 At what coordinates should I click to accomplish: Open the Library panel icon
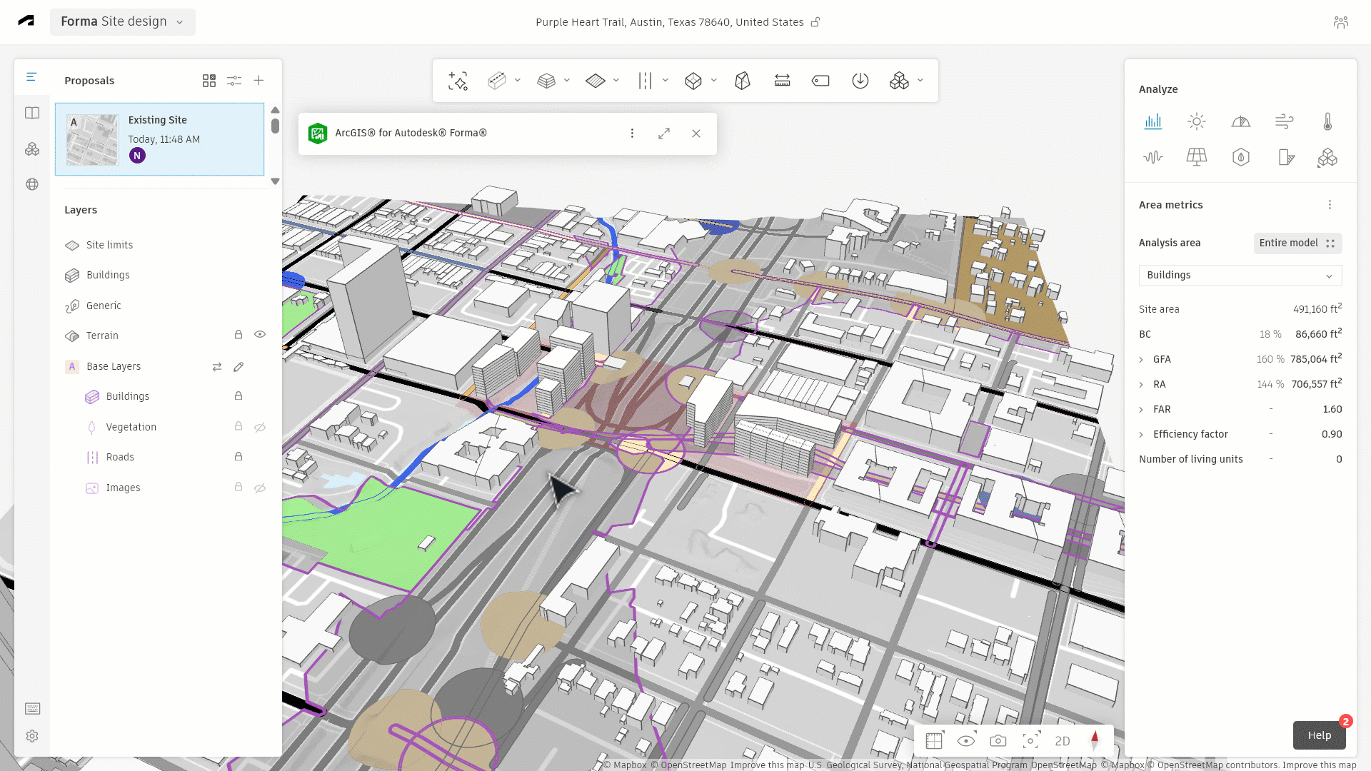pyautogui.click(x=32, y=113)
